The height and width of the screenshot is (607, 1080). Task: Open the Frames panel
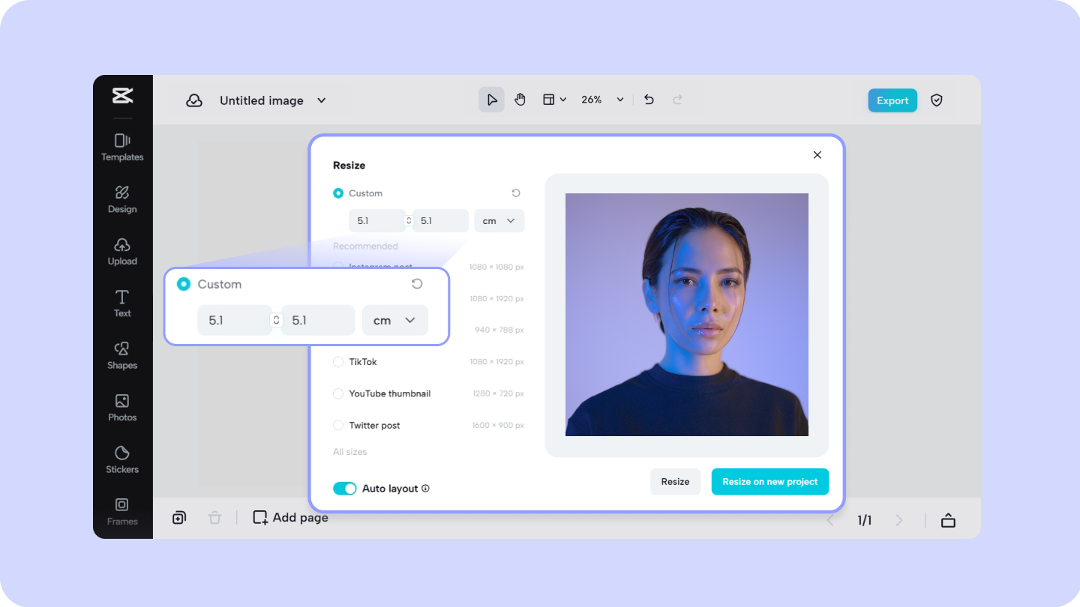[122, 513]
